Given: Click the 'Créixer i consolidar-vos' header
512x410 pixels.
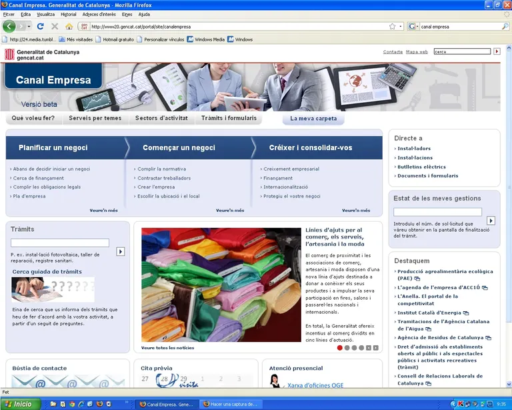Looking at the screenshot, I should (311, 148).
